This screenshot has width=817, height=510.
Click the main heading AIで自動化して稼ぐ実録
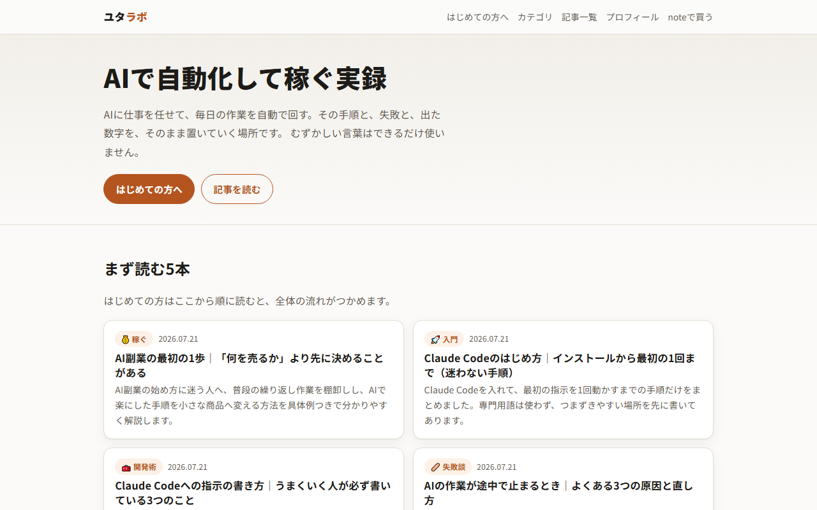[245, 78]
